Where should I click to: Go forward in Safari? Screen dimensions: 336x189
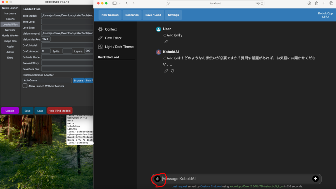coord(134,3)
